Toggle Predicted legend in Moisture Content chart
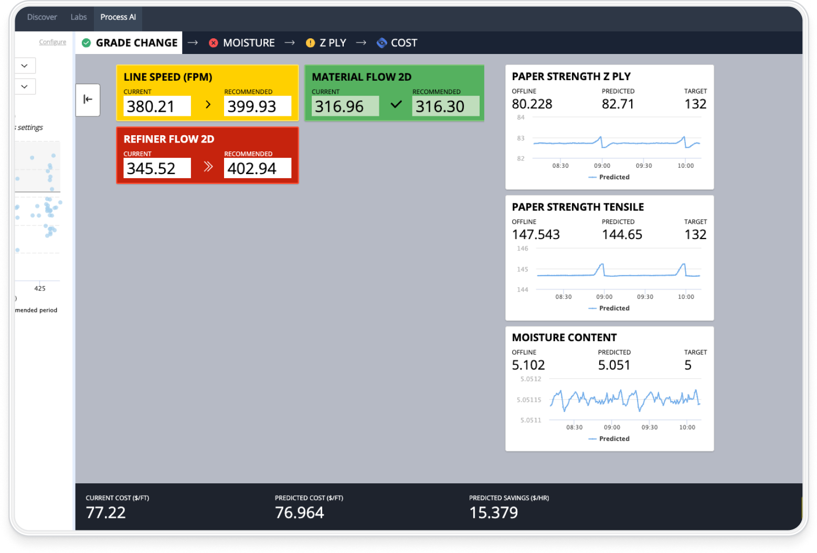This screenshot has width=817, height=553. coord(609,439)
